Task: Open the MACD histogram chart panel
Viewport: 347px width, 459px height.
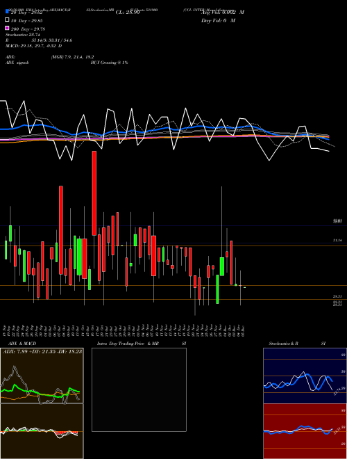Action: click(42, 431)
